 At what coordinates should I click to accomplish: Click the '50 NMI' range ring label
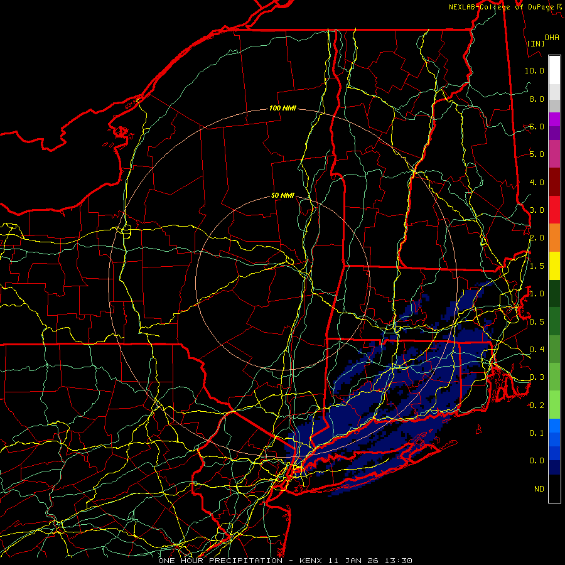282,195
